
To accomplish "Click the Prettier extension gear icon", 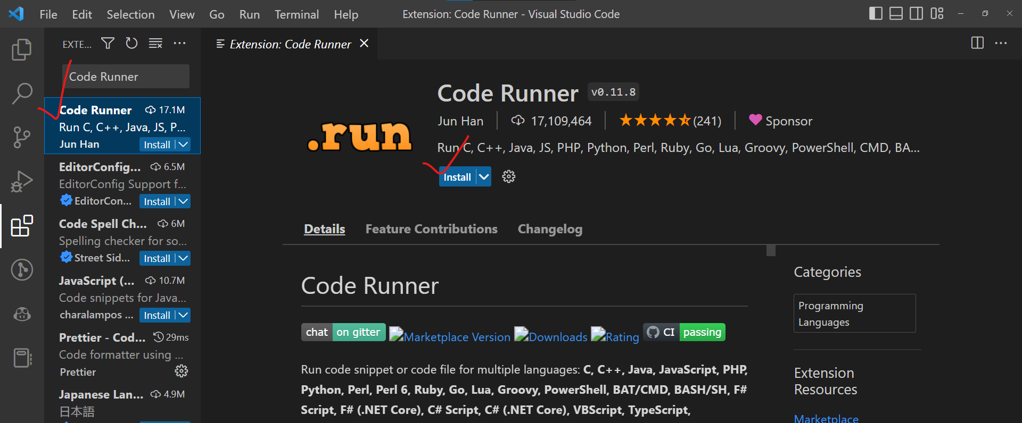I will point(182,371).
